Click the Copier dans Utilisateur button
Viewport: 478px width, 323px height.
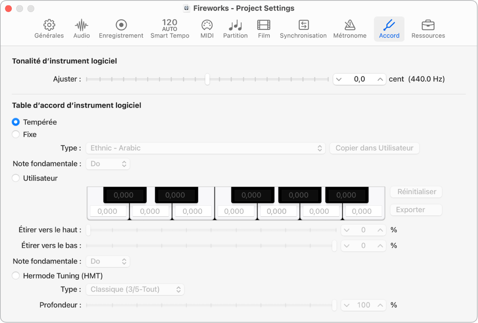point(374,148)
